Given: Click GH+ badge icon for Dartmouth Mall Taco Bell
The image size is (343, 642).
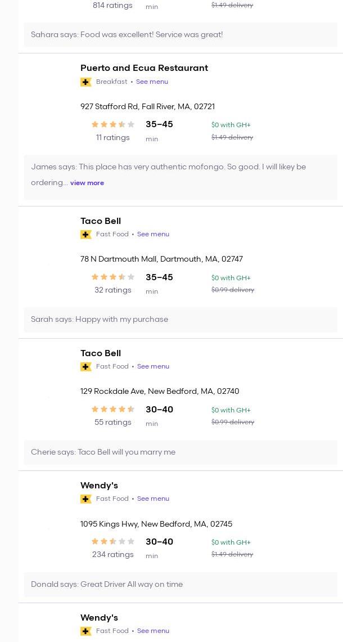Looking at the screenshot, I should pos(86,235).
